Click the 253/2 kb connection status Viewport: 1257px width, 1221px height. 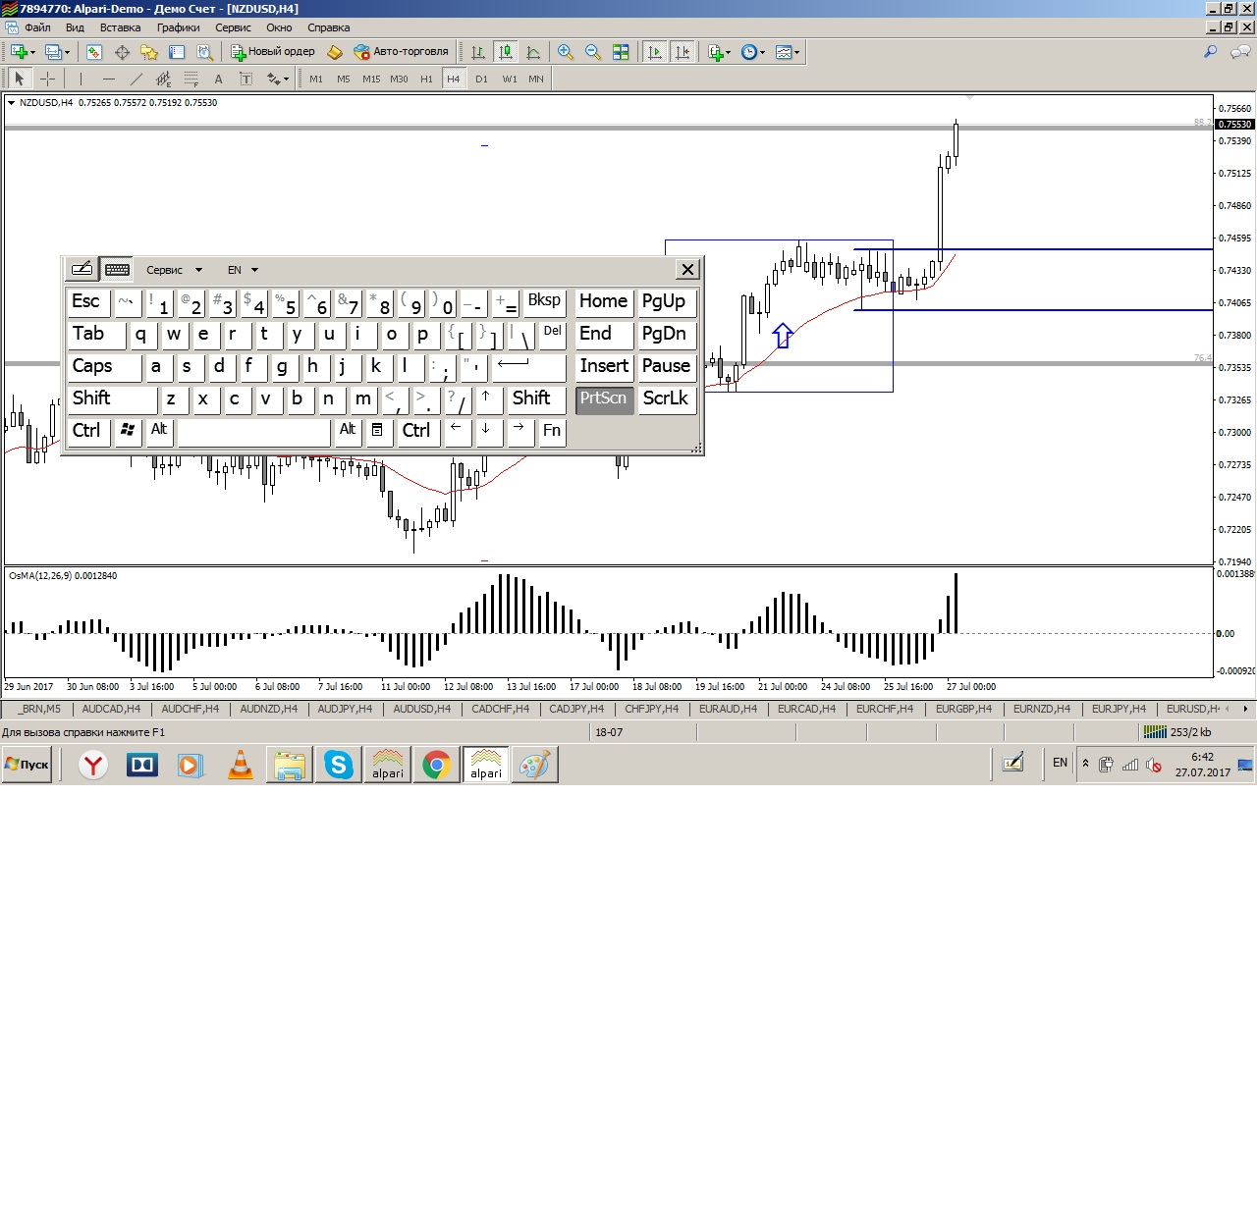[x=1179, y=732]
